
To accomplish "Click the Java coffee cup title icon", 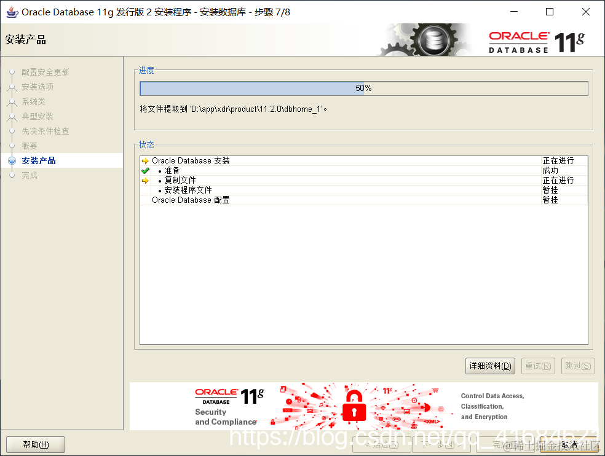I will (12, 12).
